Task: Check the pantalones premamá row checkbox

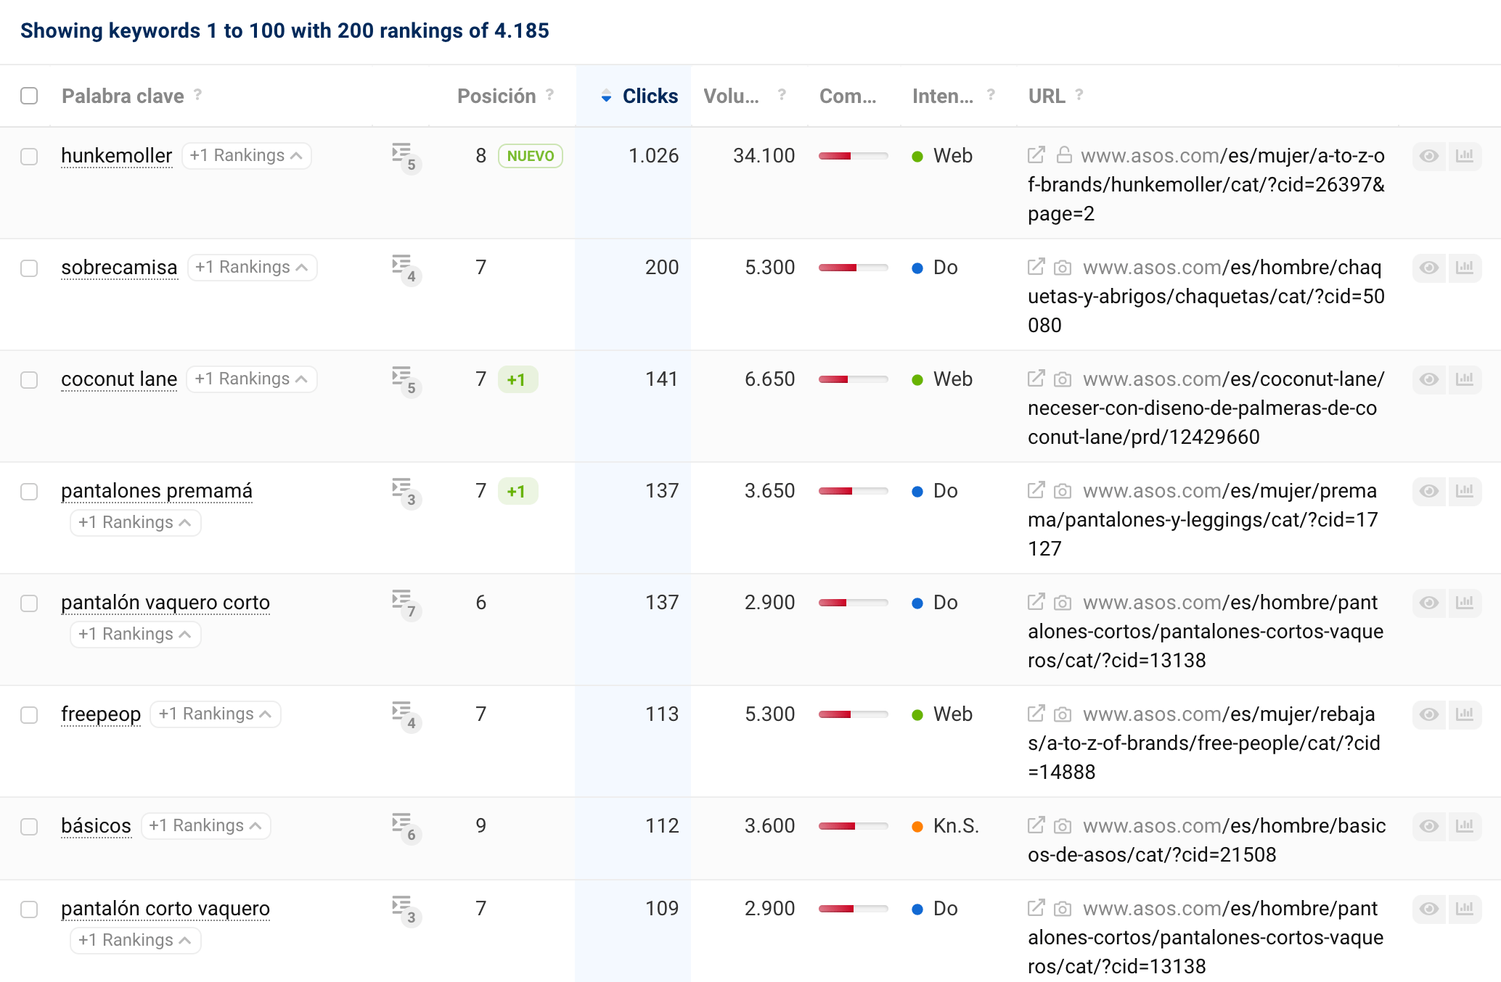Action: [29, 492]
